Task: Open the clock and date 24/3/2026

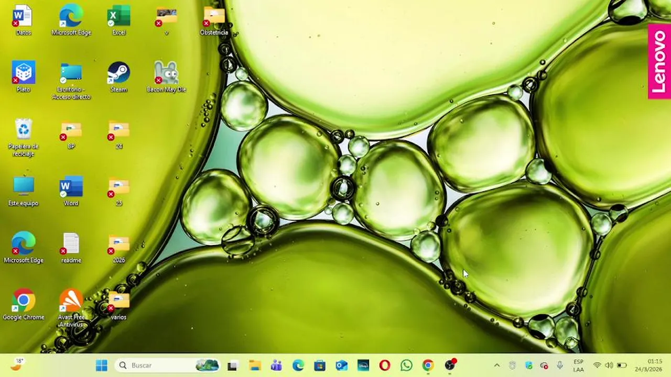Action: click(649, 365)
